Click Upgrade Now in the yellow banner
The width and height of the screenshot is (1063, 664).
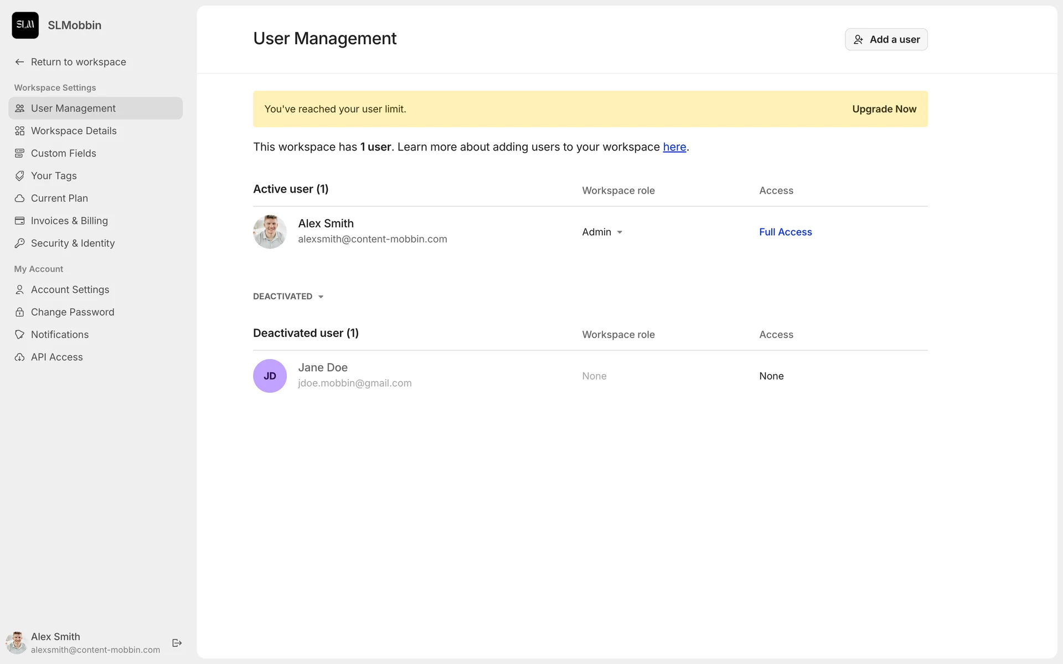(x=884, y=109)
